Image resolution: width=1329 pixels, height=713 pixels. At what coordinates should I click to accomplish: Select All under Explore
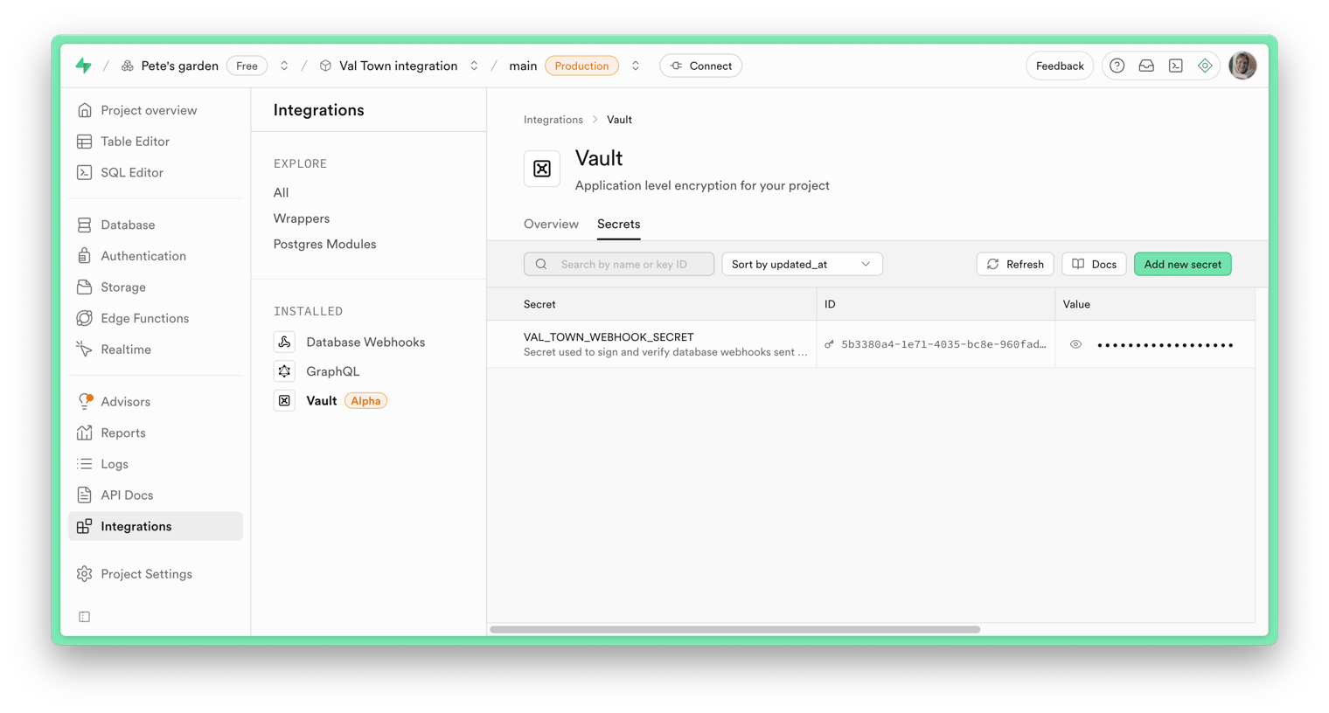[x=281, y=193]
